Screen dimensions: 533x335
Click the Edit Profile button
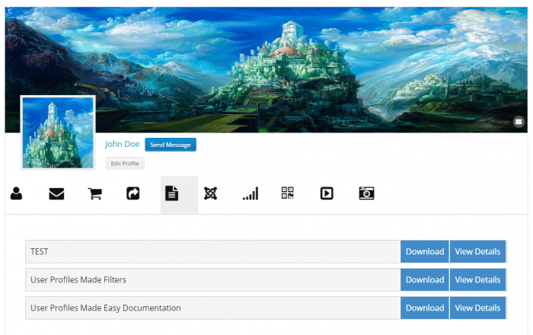click(125, 164)
